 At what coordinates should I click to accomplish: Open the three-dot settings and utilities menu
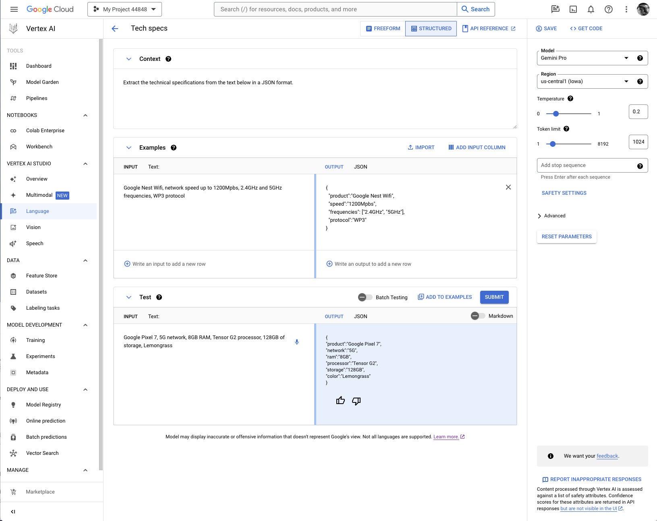coord(626,9)
